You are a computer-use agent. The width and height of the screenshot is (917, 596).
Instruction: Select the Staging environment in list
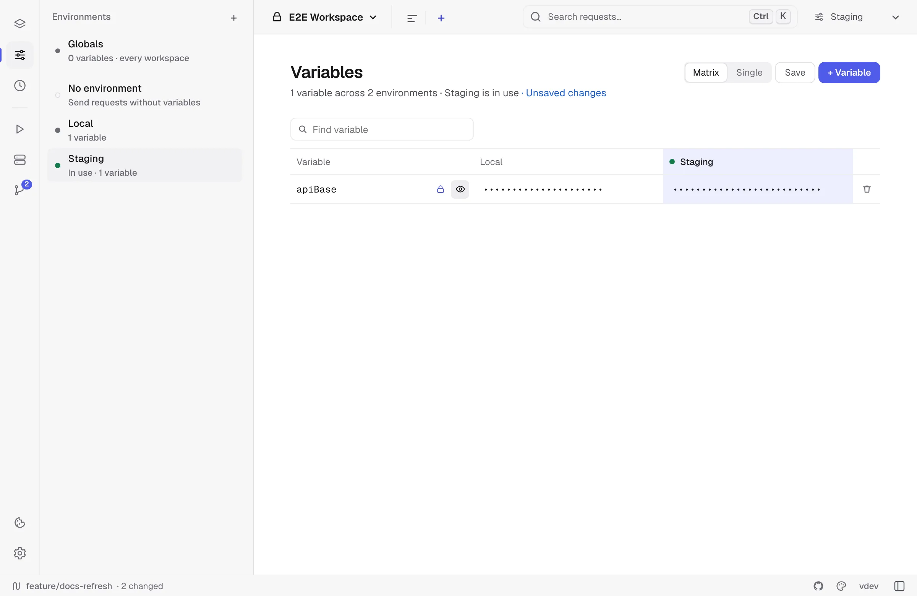(x=144, y=165)
